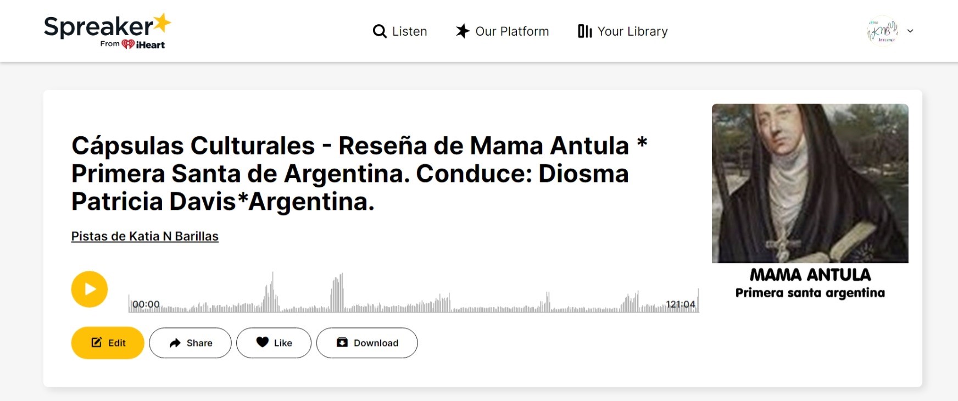This screenshot has width=958, height=401.
Task: Click the episode title heading
Action: (360, 174)
